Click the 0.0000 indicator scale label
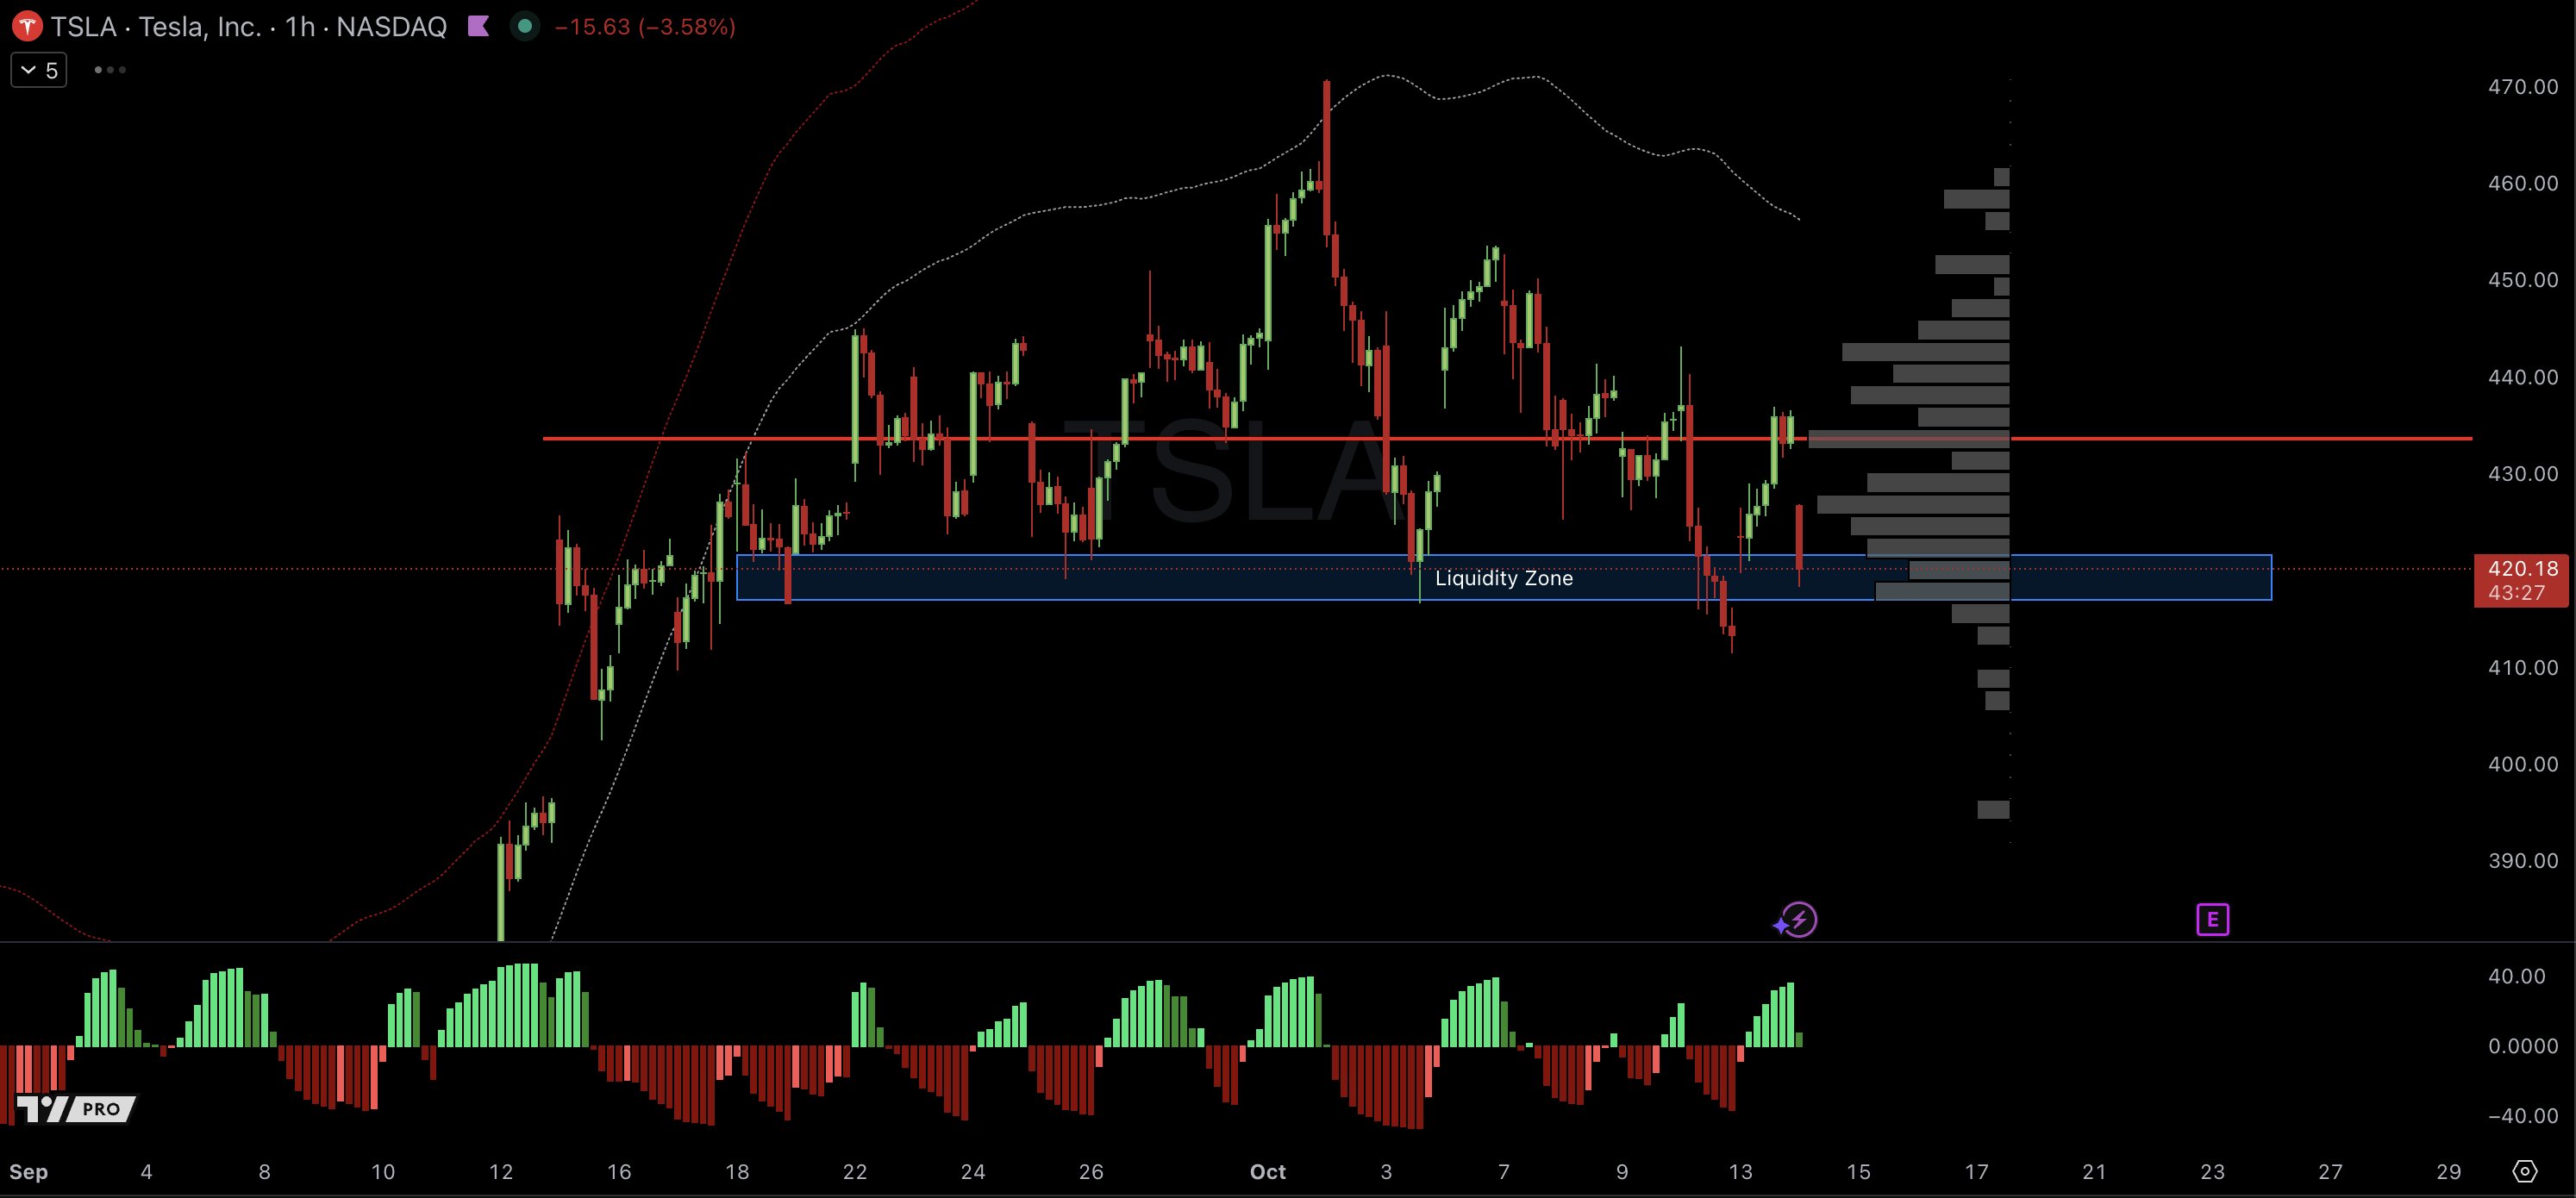 pyautogui.click(x=2523, y=1046)
